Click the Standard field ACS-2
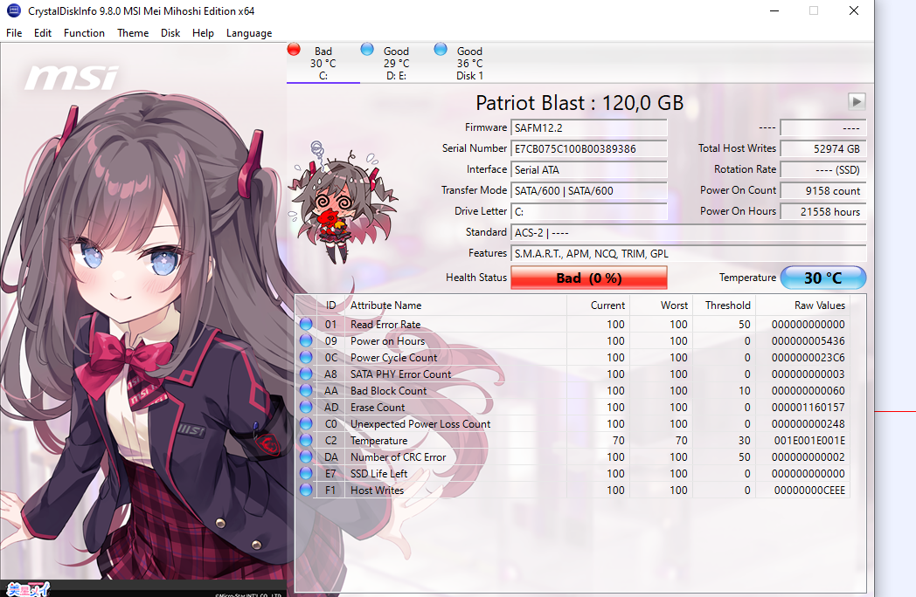This screenshot has width=916, height=597. pos(688,233)
